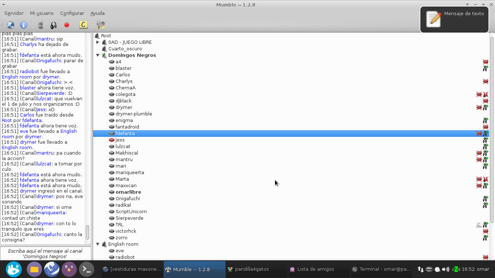Switch to the Terminal taskbar window

click(381, 269)
